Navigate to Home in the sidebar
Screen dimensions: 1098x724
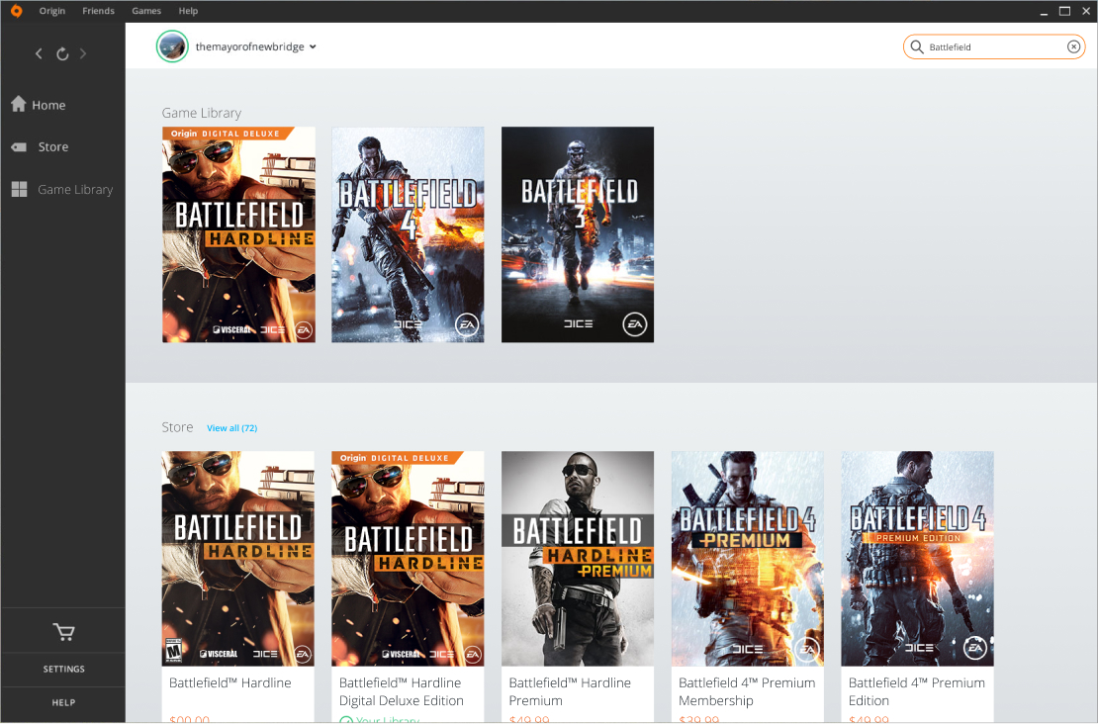pyautogui.click(x=48, y=105)
